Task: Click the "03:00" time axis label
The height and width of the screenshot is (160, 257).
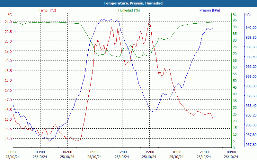Action: pos(40,152)
